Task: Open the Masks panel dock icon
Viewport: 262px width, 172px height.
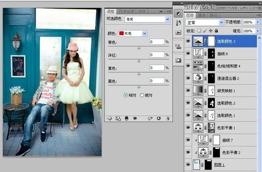Action: pyautogui.click(x=178, y=60)
